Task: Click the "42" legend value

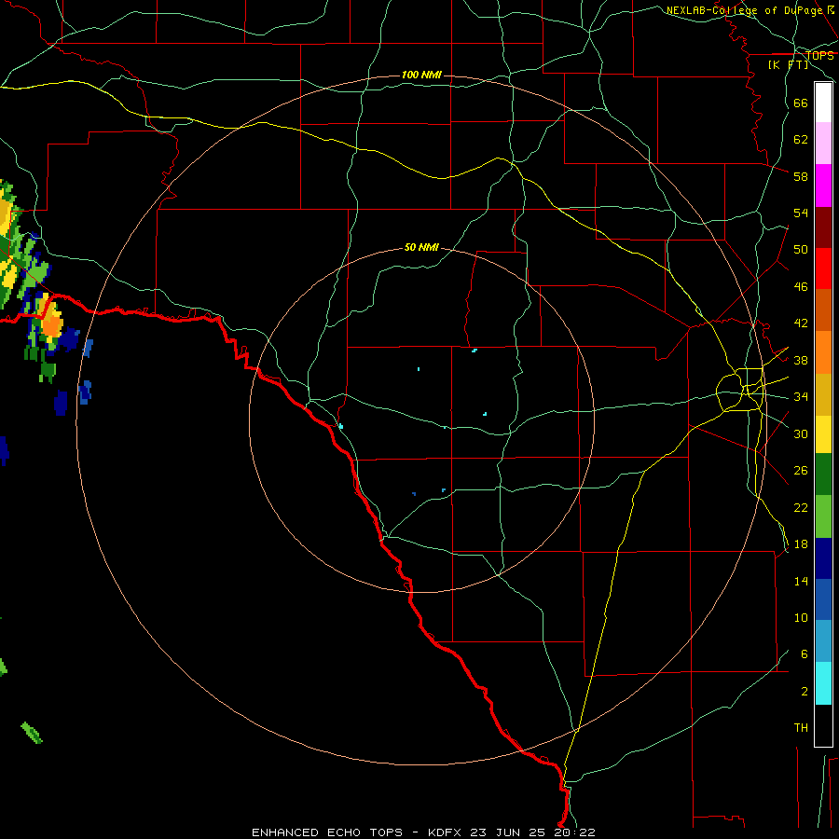Action: [x=801, y=323]
